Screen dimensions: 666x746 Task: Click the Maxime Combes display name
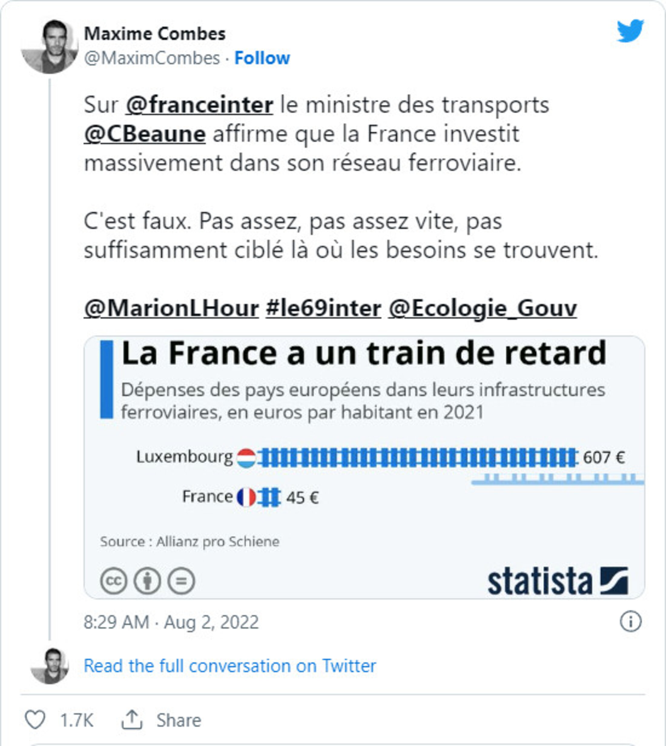click(155, 34)
